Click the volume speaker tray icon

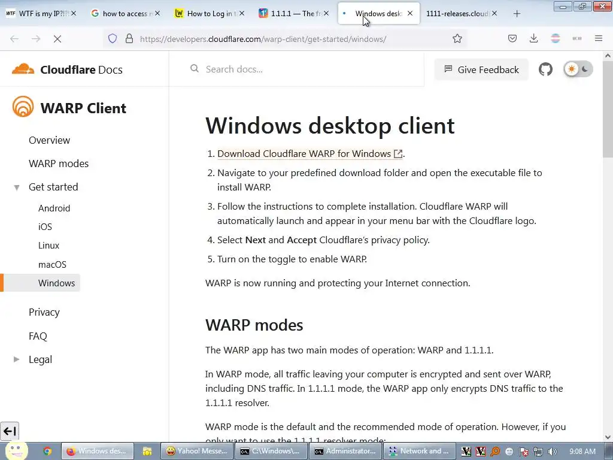click(x=553, y=452)
